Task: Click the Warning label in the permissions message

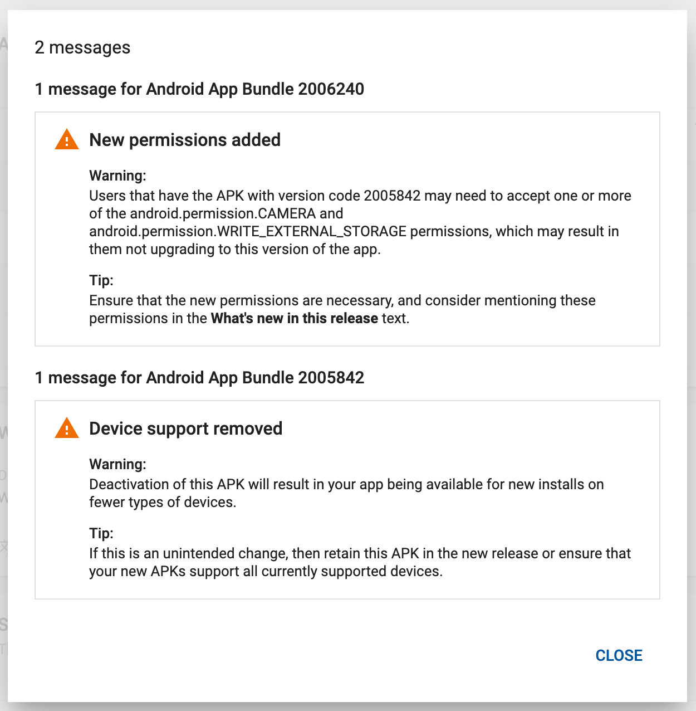Action: coord(117,176)
